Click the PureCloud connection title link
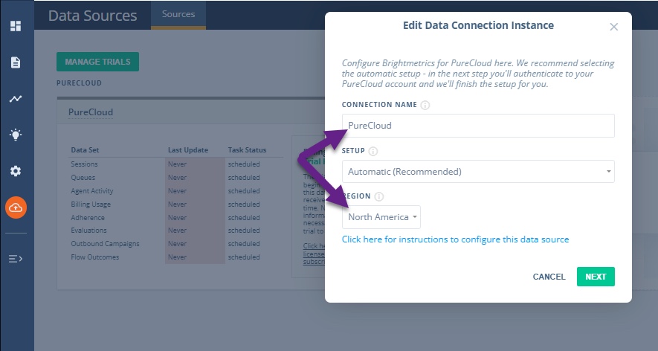 91,112
